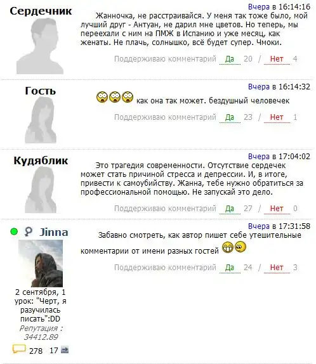Vote Нет on Сердечник's comment
316x364 pixels.
coord(277,59)
